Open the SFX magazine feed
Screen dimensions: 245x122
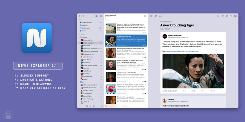tap(91, 76)
